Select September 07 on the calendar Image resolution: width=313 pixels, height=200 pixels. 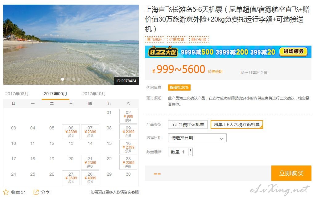point(90,131)
